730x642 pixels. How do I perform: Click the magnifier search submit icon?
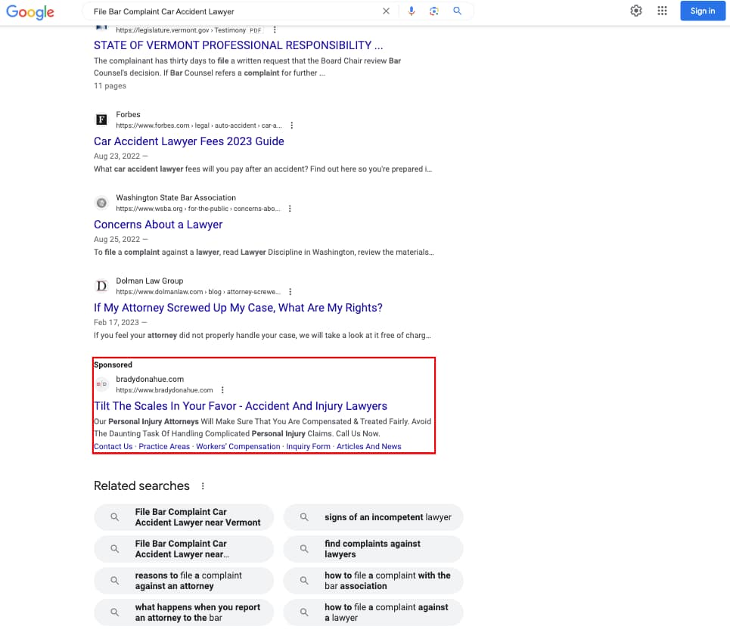(457, 11)
